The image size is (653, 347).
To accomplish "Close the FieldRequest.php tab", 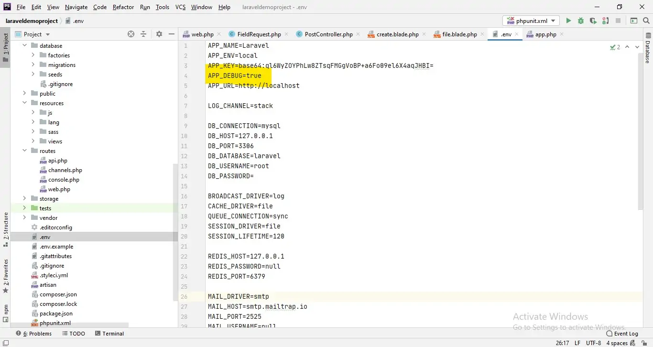I will click(286, 34).
